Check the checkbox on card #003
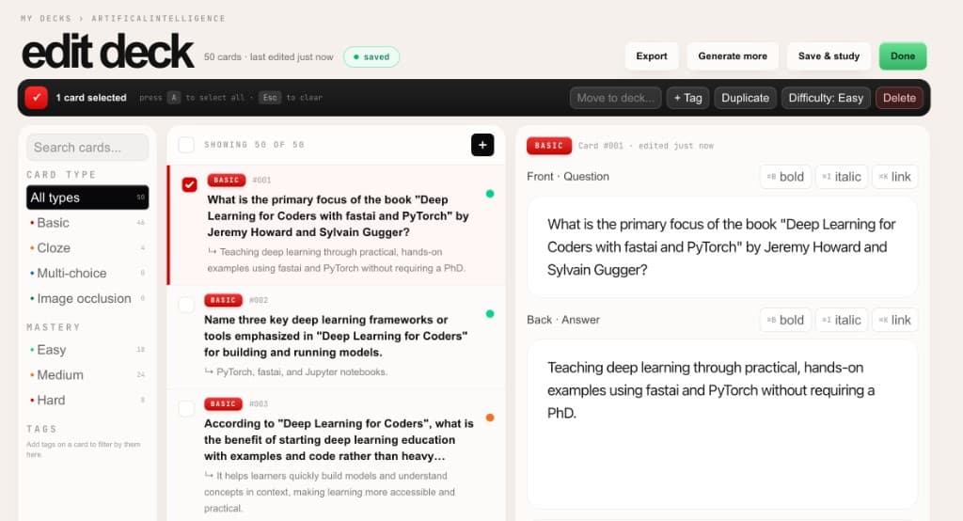 (x=186, y=408)
